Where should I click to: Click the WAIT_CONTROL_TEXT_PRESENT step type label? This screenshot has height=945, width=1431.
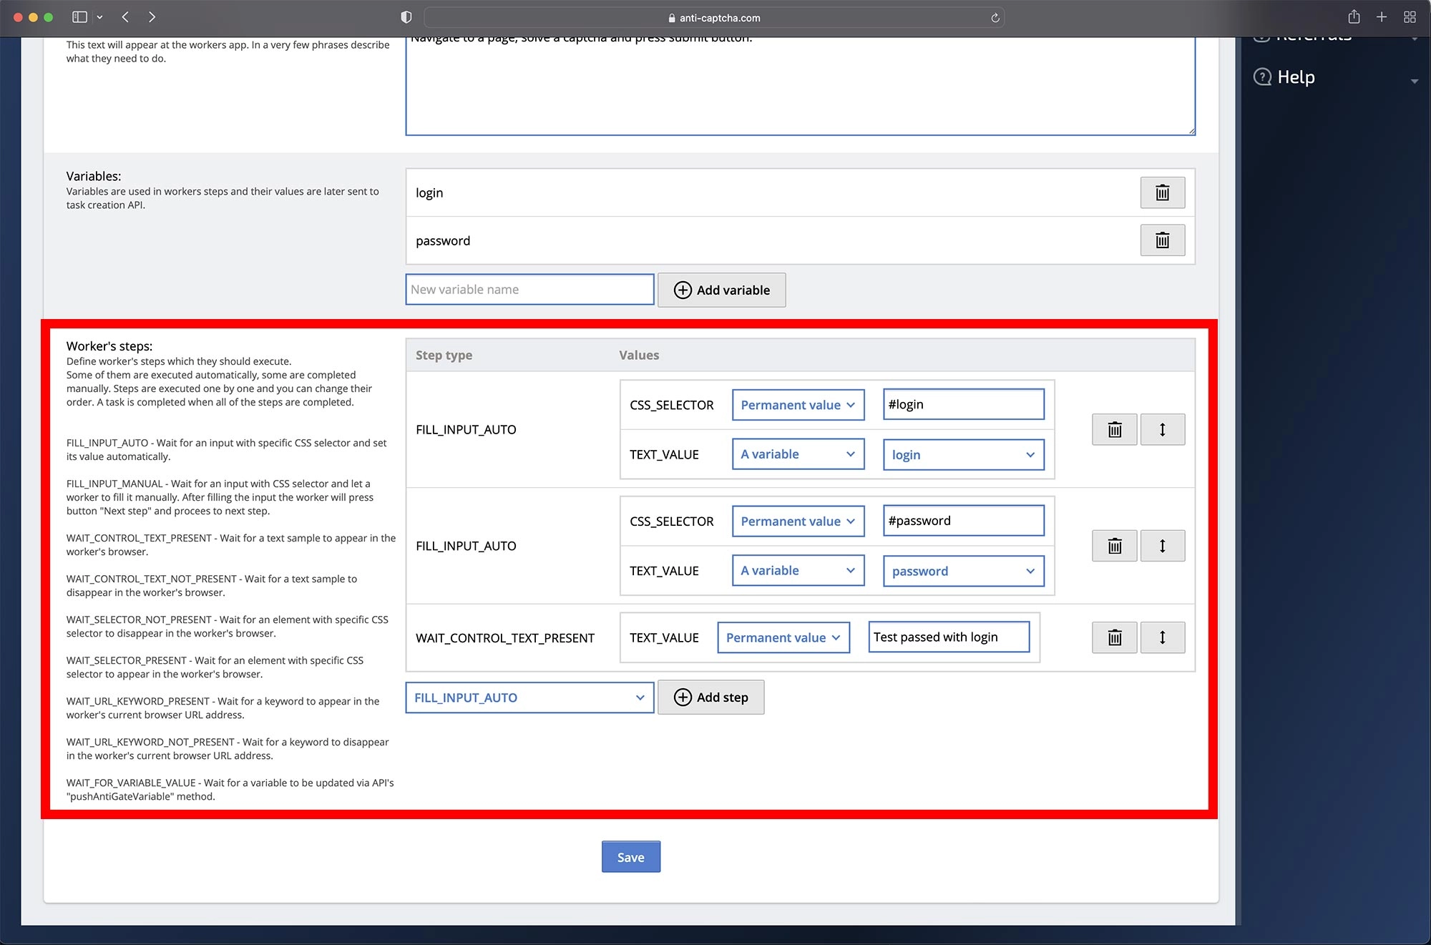tap(505, 637)
